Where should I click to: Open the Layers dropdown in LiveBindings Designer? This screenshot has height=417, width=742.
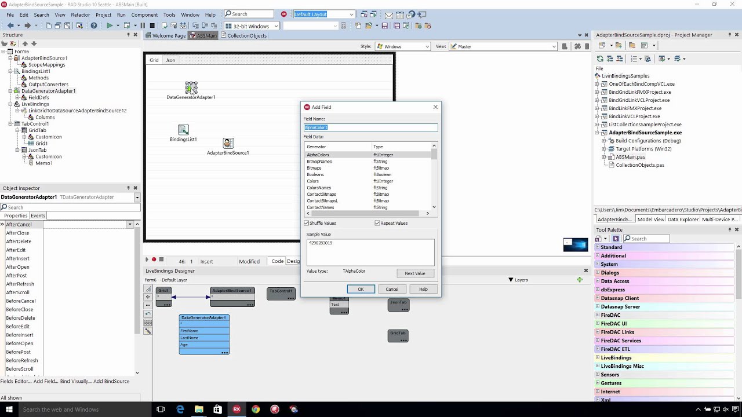coord(518,280)
